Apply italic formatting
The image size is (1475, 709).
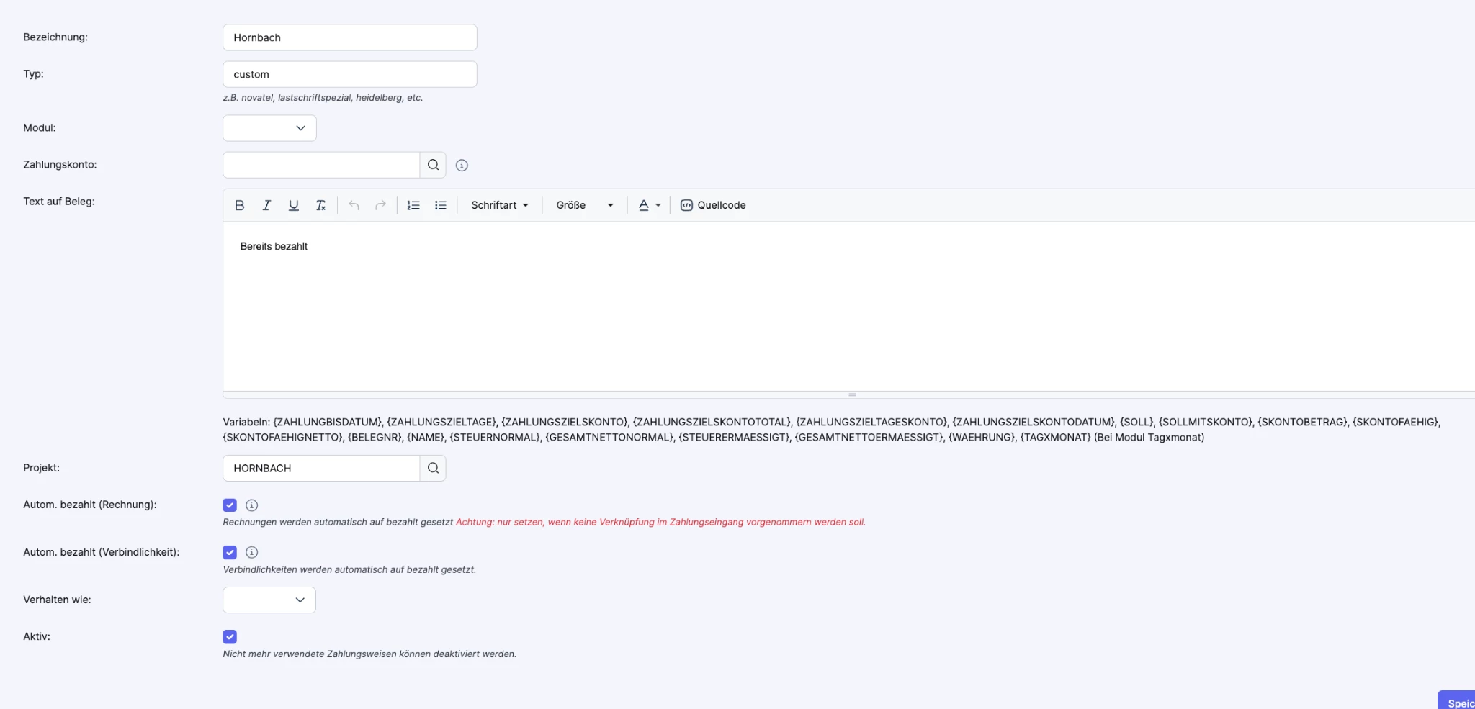(266, 205)
